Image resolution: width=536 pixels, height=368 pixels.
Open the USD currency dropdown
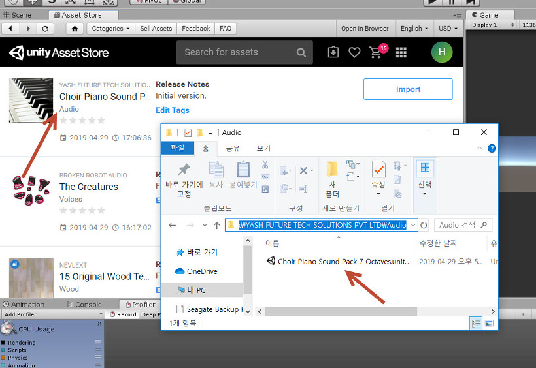coord(448,29)
